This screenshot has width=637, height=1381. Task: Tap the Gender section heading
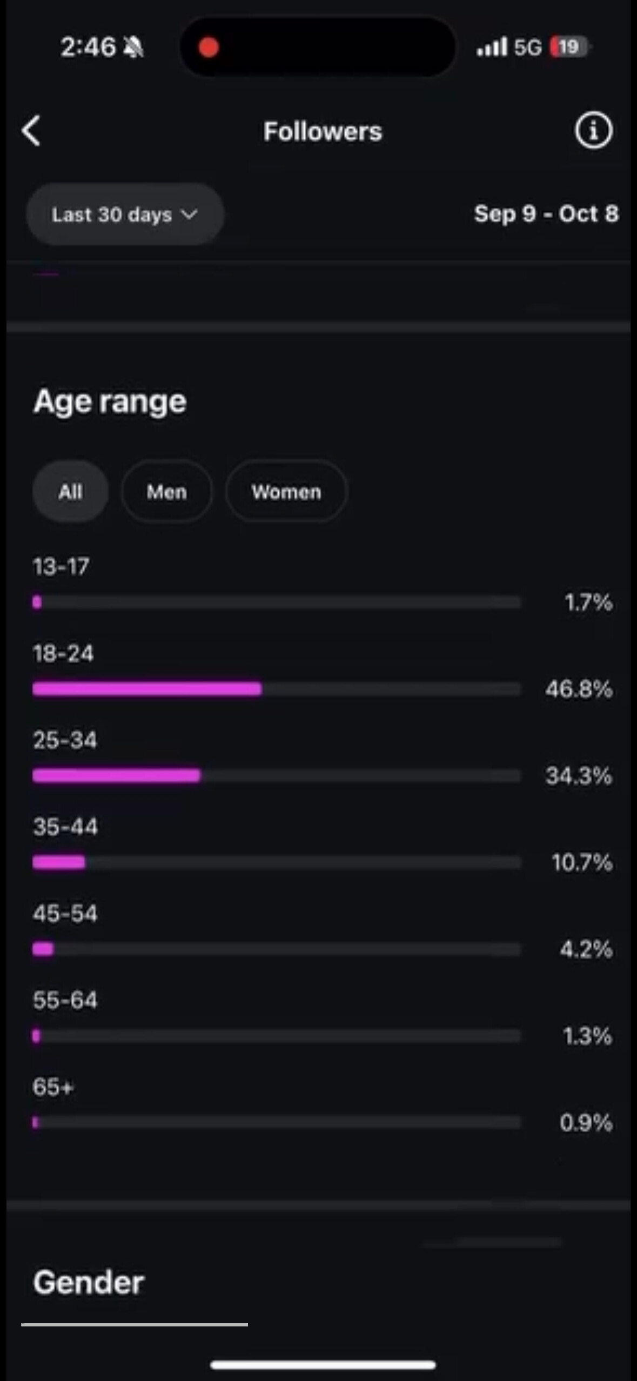(x=89, y=1282)
